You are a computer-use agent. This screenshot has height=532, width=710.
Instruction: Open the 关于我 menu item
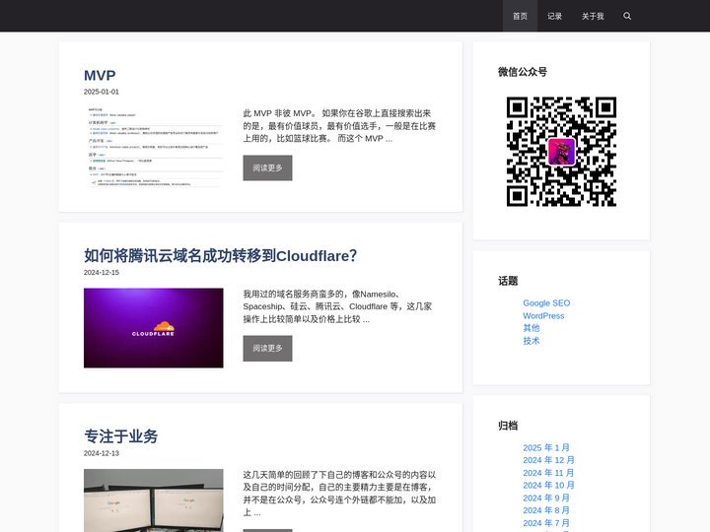593,16
